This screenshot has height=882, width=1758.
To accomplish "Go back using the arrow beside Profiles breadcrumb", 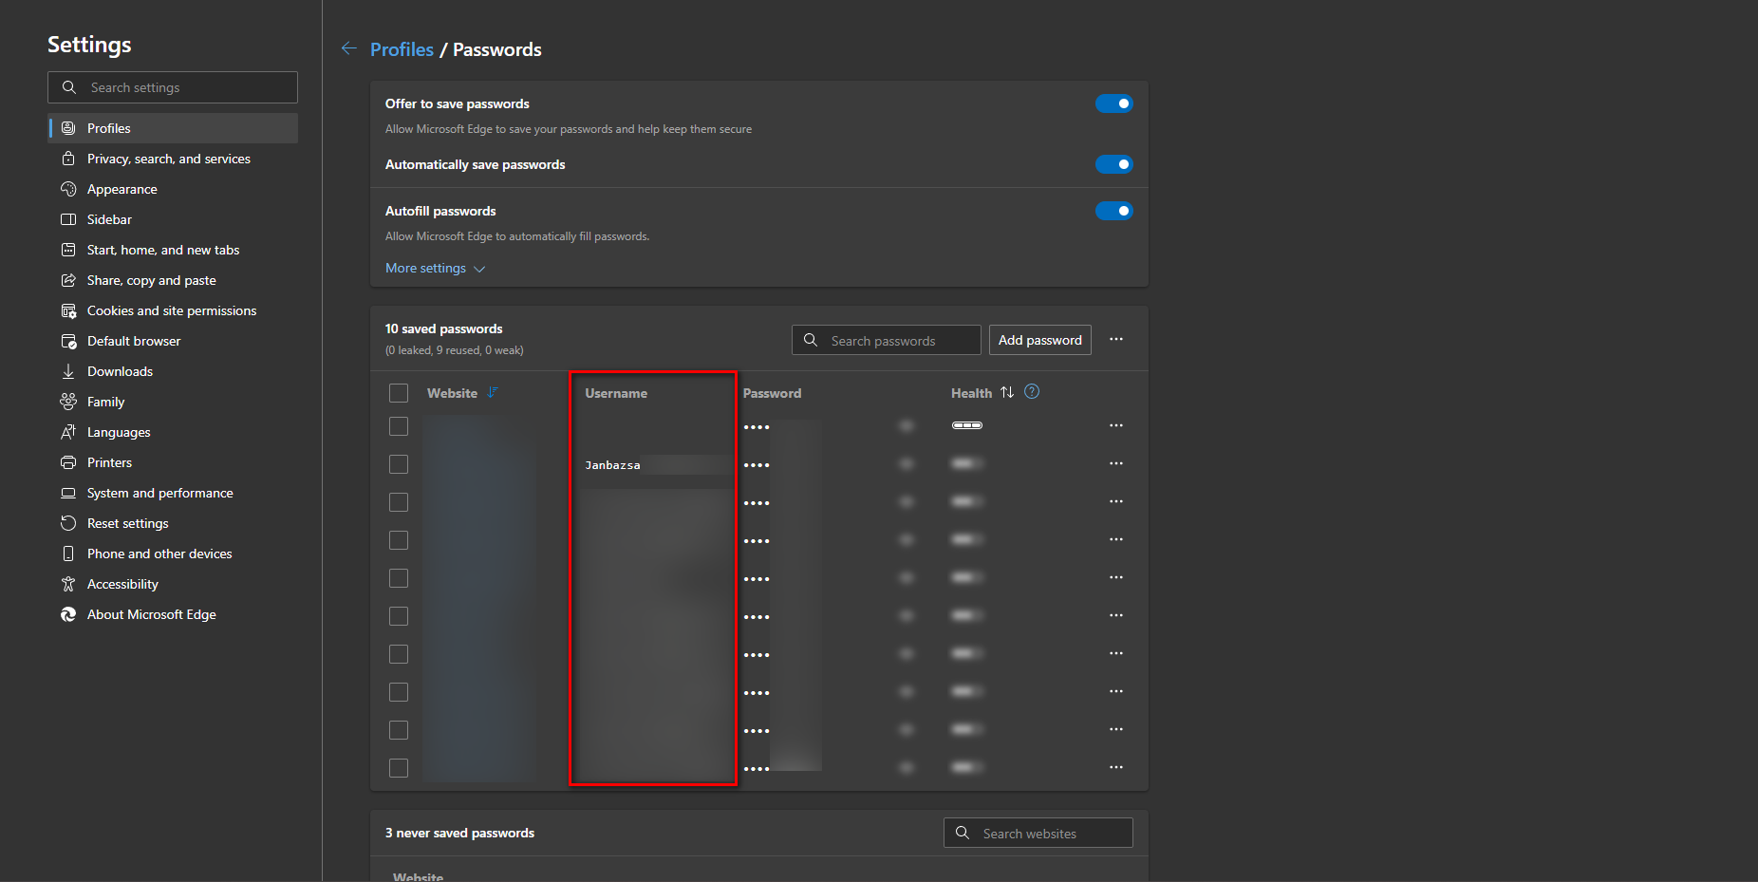I will 349,48.
